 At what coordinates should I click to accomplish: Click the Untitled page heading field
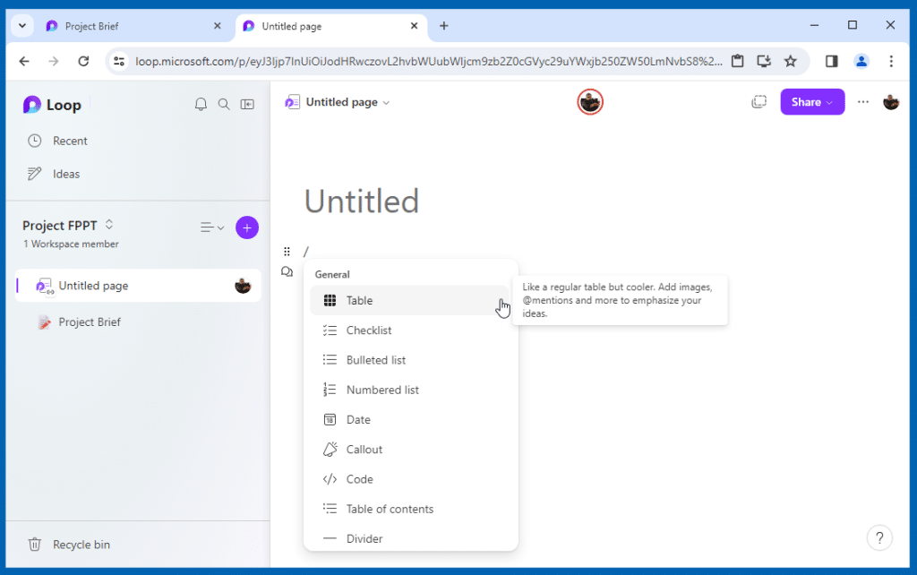362,201
